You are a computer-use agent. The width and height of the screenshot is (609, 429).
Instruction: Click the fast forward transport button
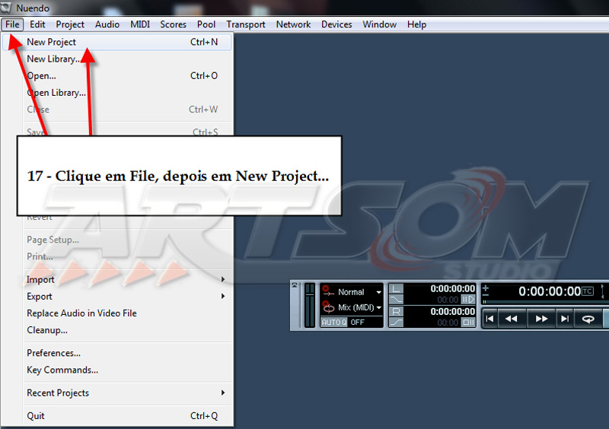coord(541,319)
